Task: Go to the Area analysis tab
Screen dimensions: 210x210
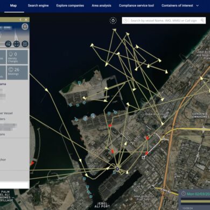Action: pyautogui.click(x=101, y=5)
